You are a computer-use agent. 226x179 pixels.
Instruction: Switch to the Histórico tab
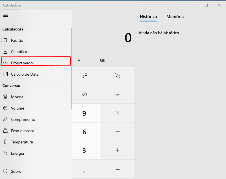tap(149, 17)
